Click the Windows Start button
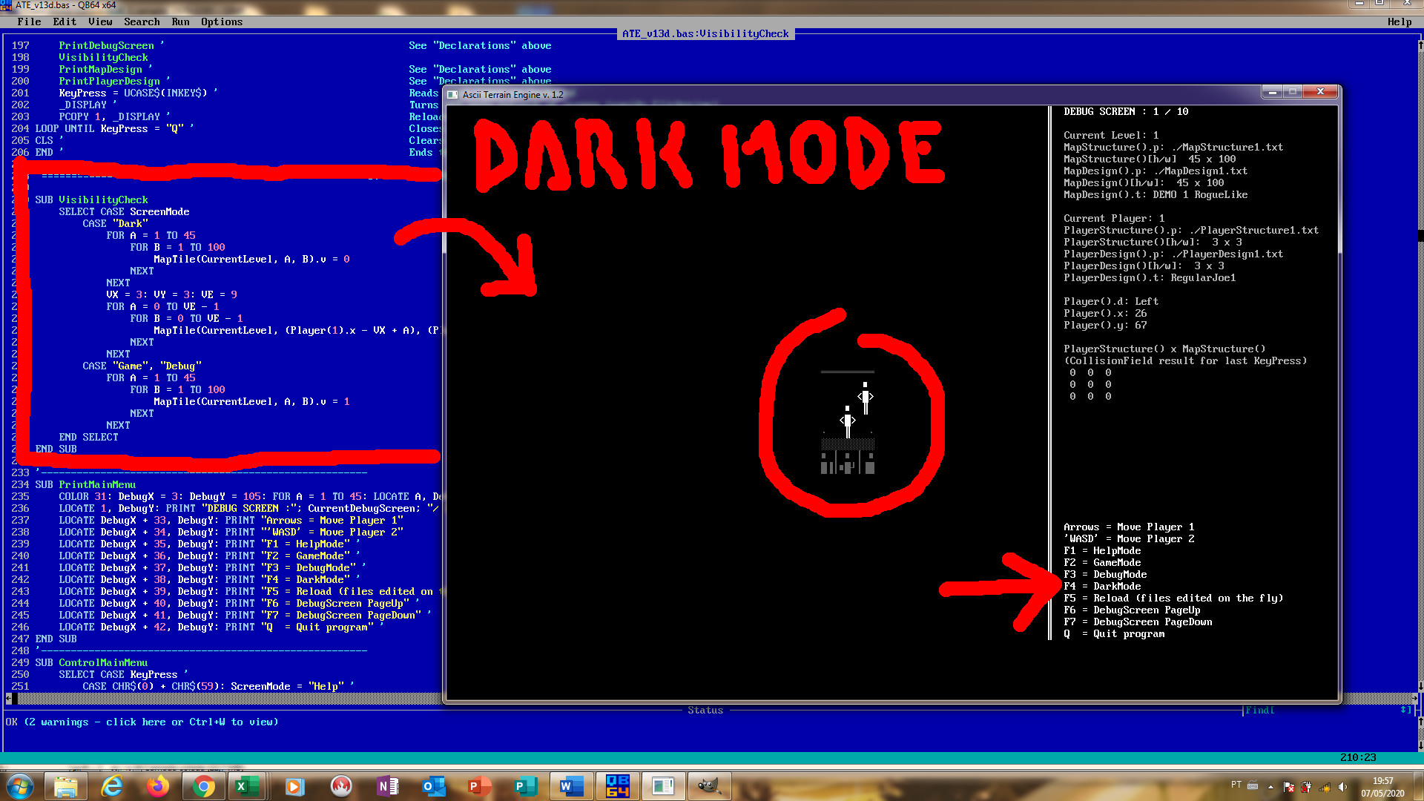This screenshot has width=1424, height=801. click(x=20, y=786)
